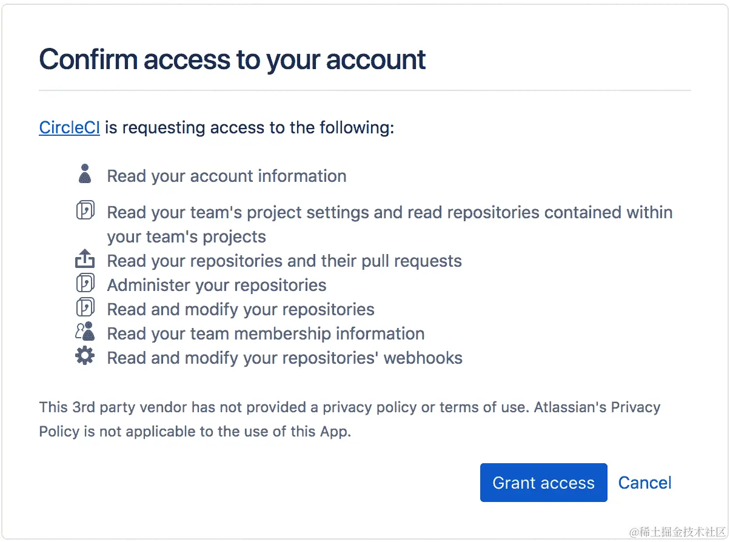Click Read and modify repositories' webhooks text

(x=284, y=358)
